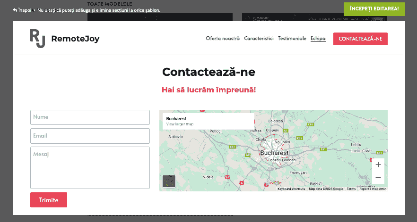Click the Google logo on map
417x222 pixels.
point(273,183)
